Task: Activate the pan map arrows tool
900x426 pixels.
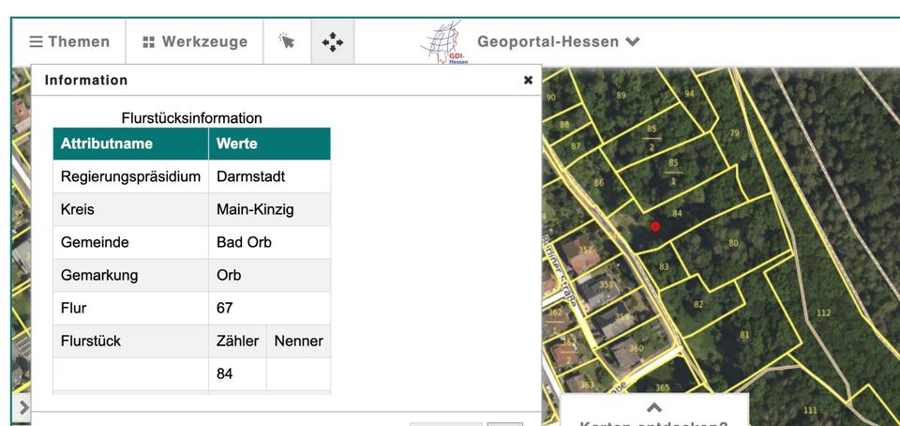Action: (333, 42)
